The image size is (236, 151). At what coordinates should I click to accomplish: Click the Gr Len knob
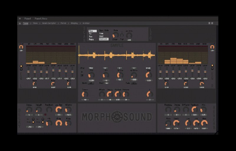120,75
